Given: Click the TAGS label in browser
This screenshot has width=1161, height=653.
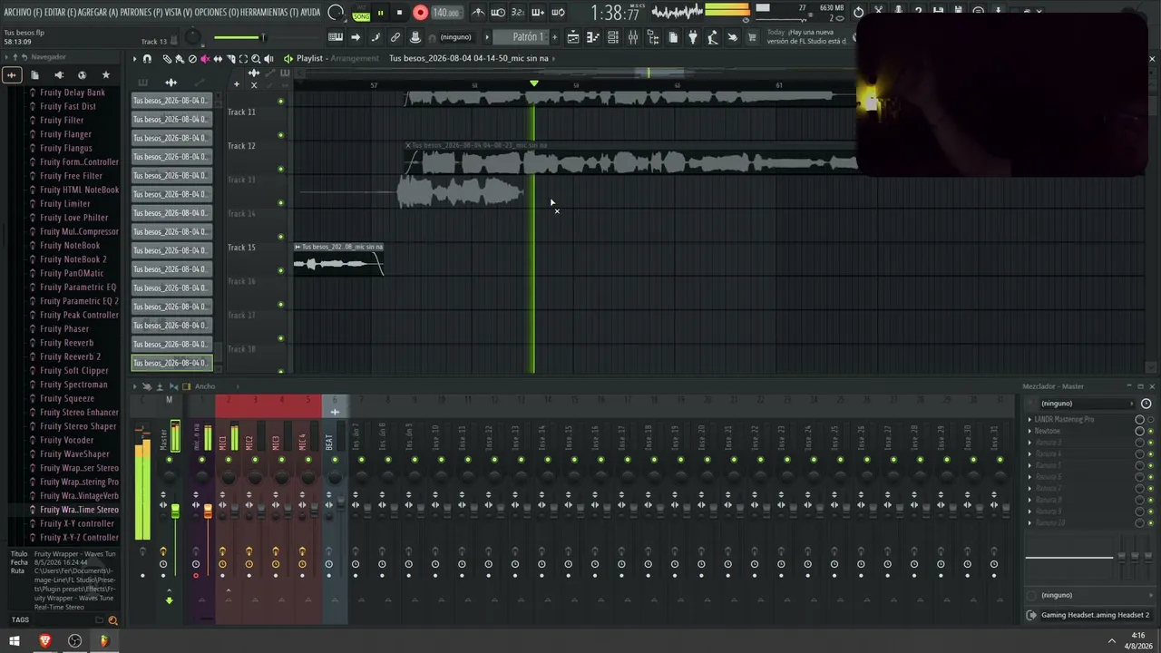Looking at the screenshot, I should coord(20,620).
